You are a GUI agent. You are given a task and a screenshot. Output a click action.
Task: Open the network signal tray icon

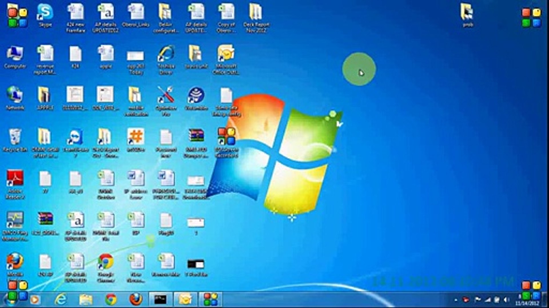(x=488, y=300)
